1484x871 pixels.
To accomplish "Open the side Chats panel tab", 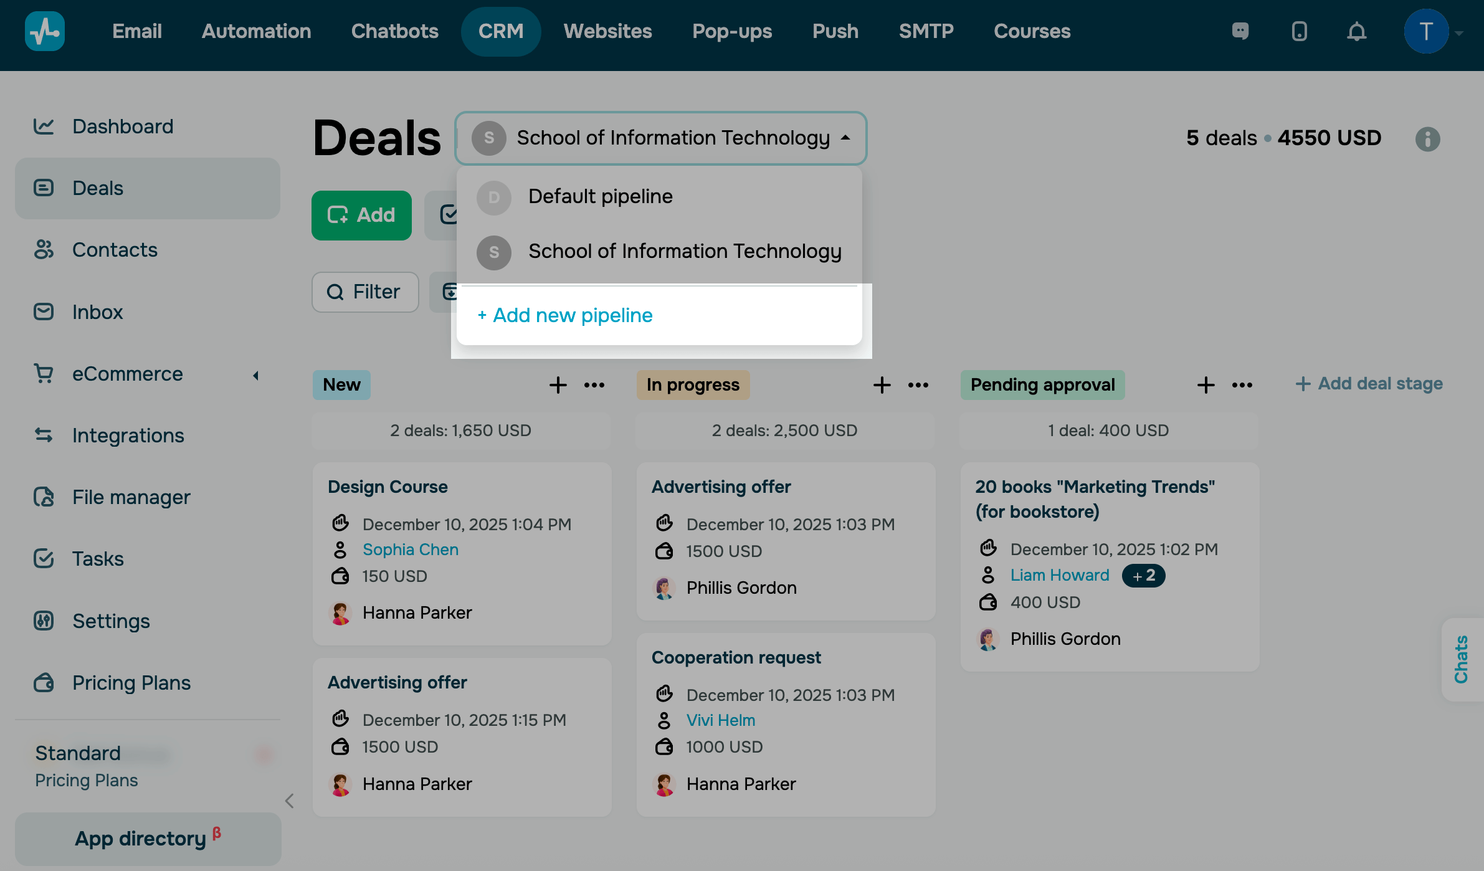I will click(1461, 660).
